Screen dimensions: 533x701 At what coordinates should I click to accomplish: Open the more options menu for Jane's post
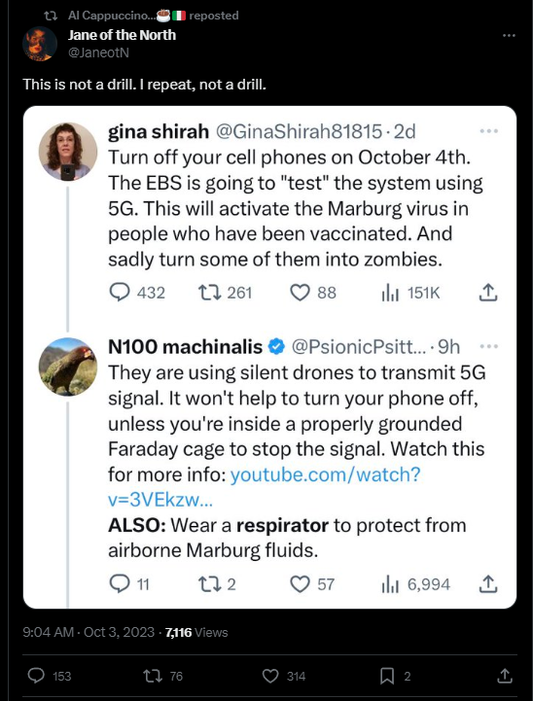click(x=509, y=35)
